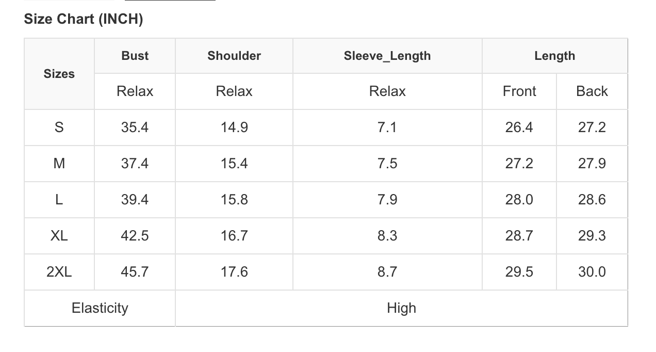Click back length value 27.9 for M

(x=592, y=164)
